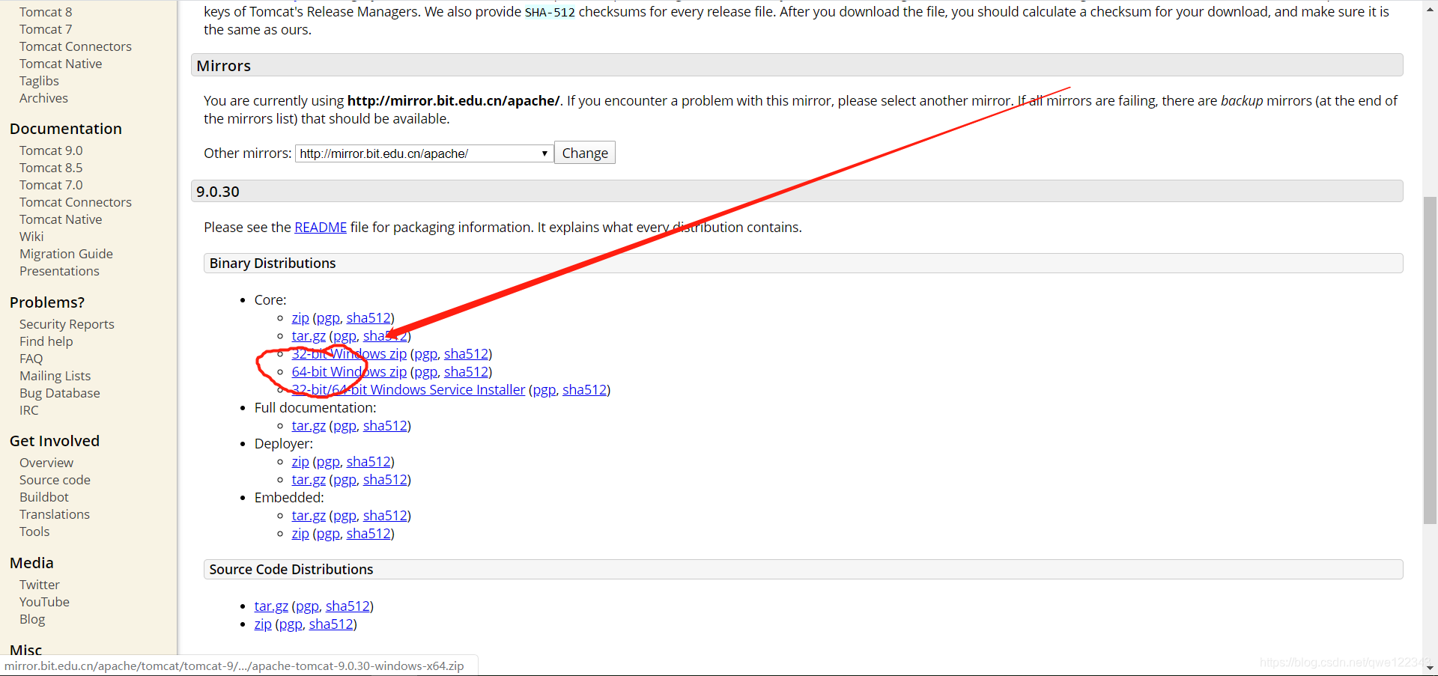1438x676 pixels.
Task: Open Tomcat Native under Documentation
Action: 61,219
